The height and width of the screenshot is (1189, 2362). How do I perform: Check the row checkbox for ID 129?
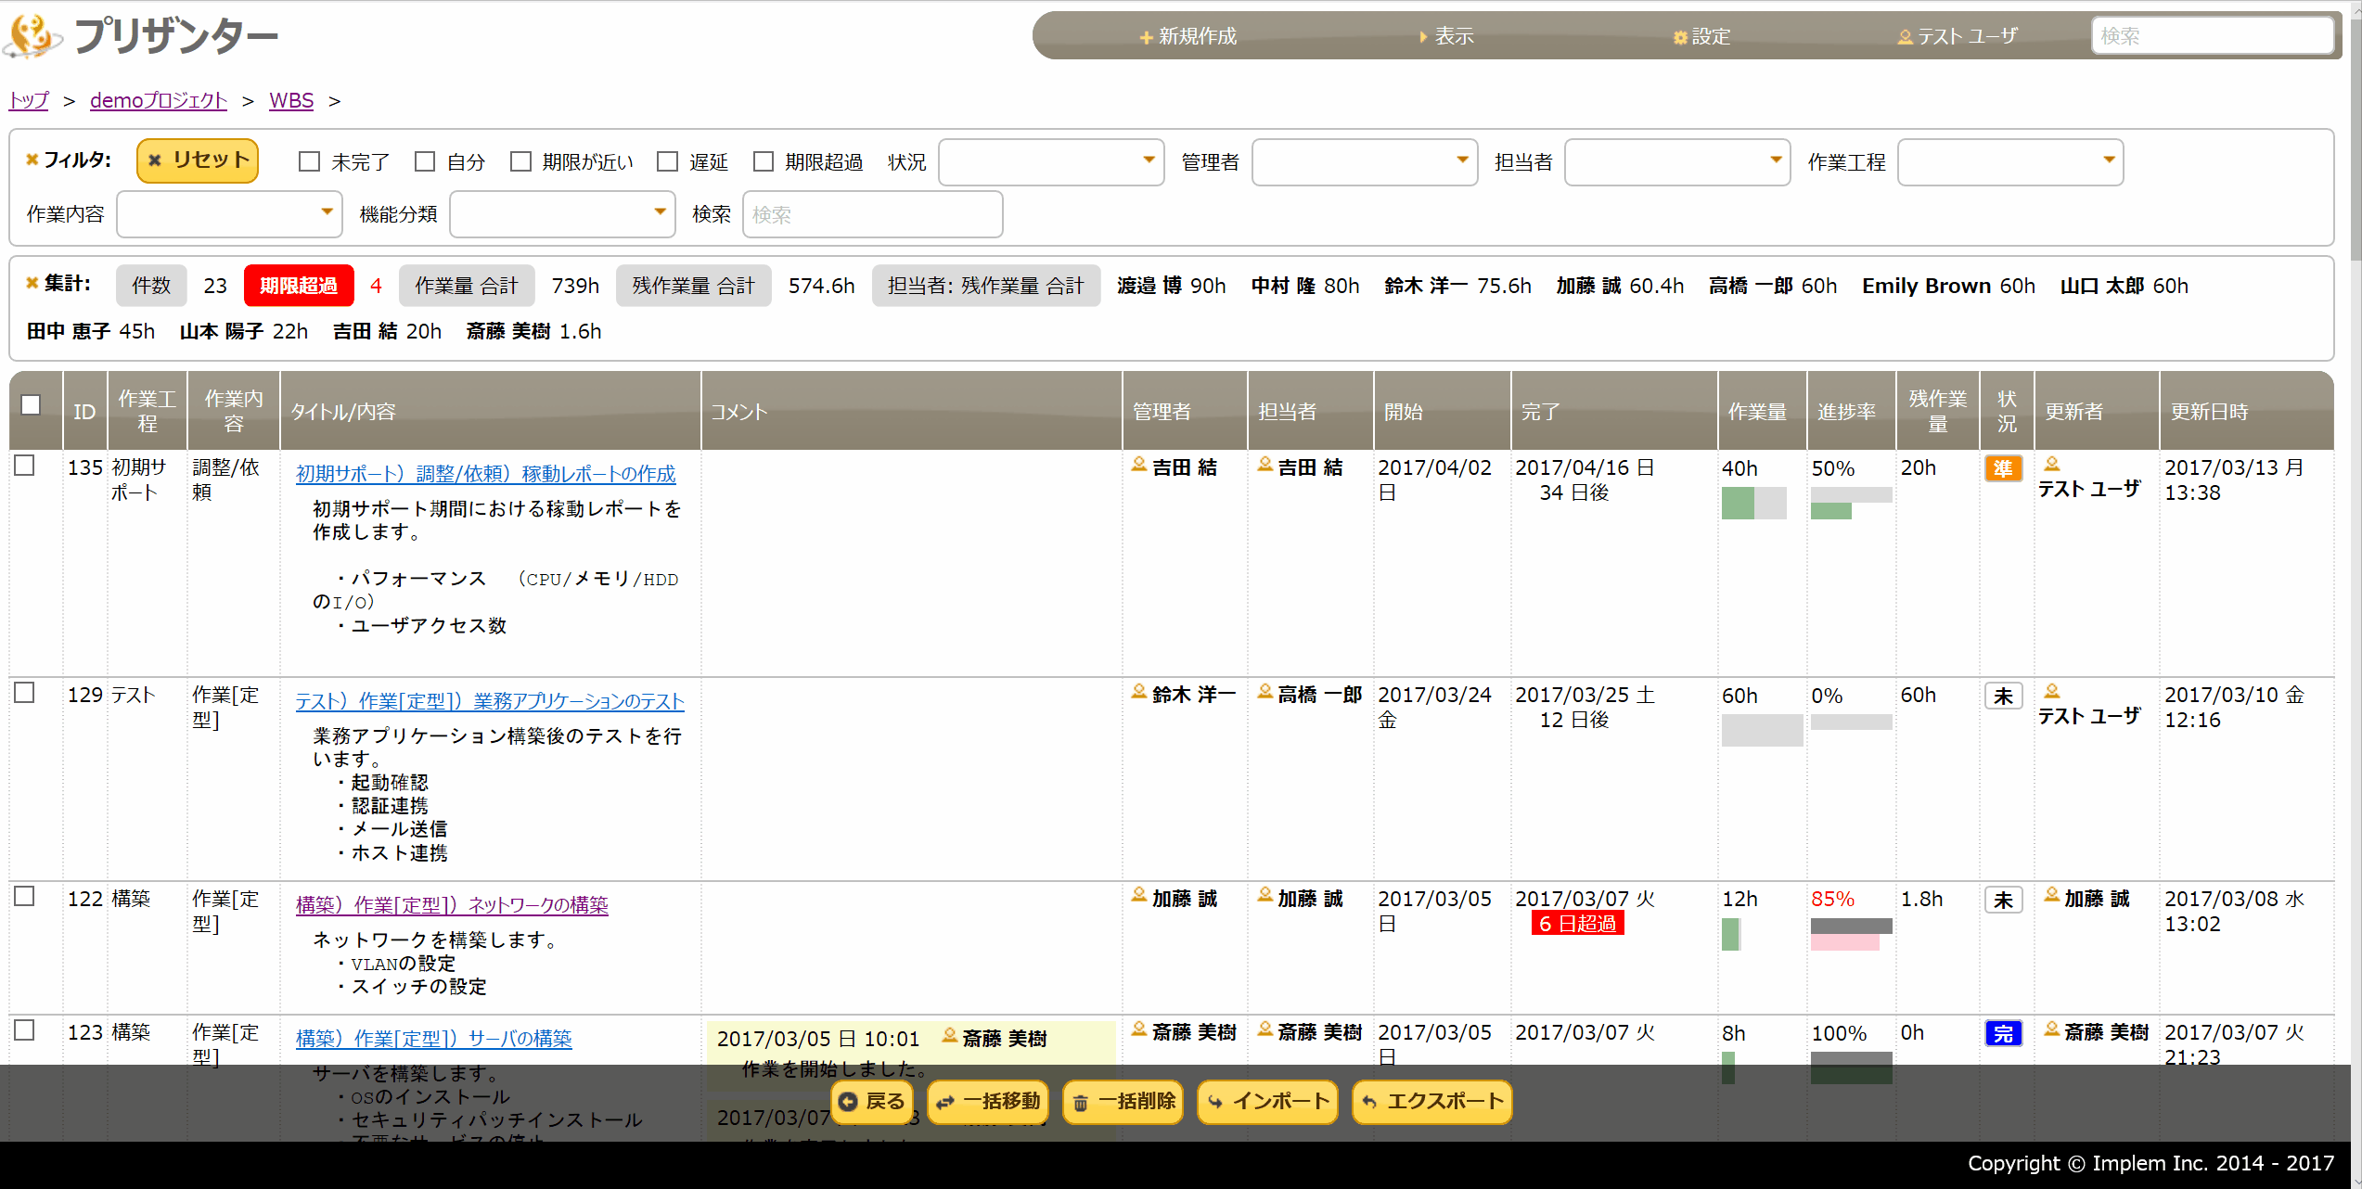(x=25, y=693)
